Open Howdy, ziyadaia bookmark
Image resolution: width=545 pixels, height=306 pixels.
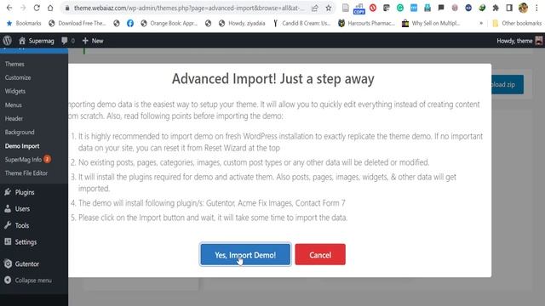[242, 23]
